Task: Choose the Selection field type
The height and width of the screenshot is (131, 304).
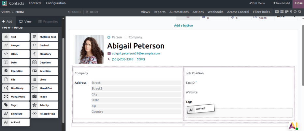Action: 45,71
